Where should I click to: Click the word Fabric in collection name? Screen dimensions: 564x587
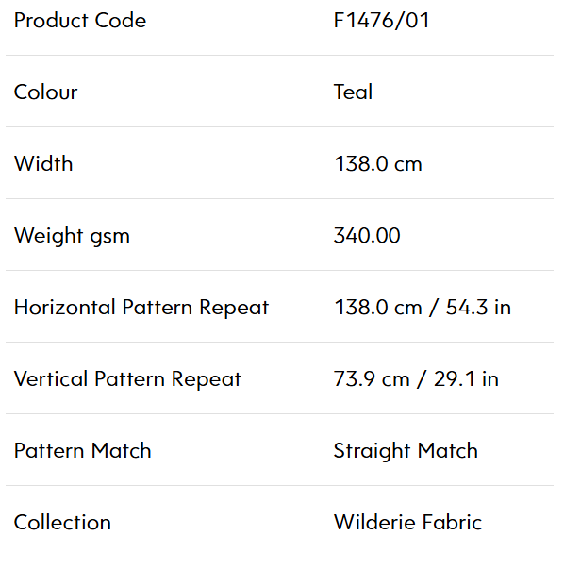click(452, 523)
